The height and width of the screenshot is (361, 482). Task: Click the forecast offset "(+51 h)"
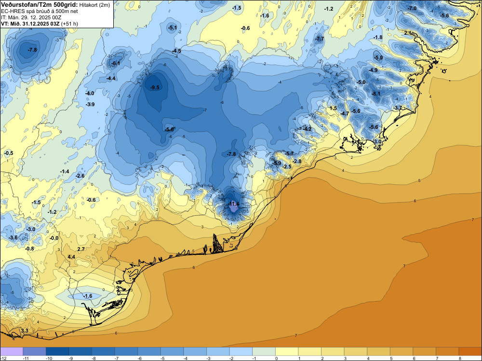tap(69, 24)
